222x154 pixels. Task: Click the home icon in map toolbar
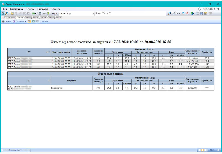click(187, 13)
